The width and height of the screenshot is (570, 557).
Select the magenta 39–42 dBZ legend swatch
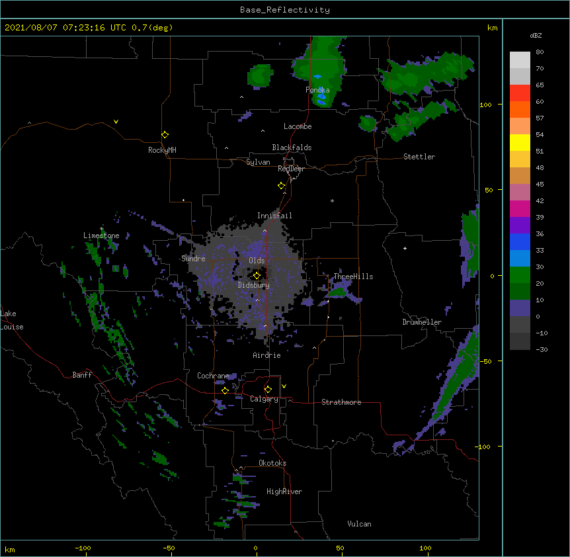point(520,208)
